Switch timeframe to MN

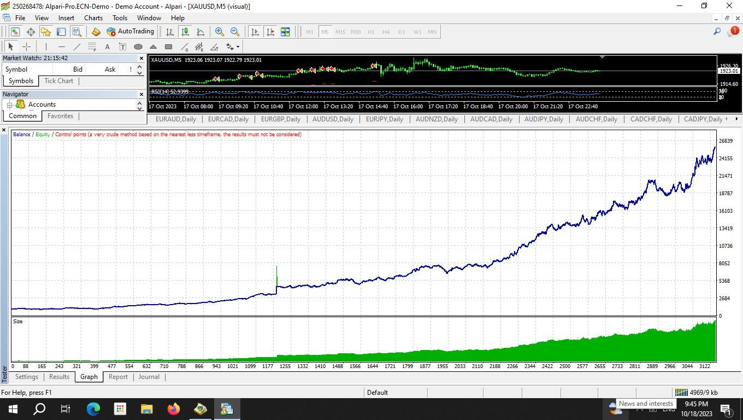(432, 32)
